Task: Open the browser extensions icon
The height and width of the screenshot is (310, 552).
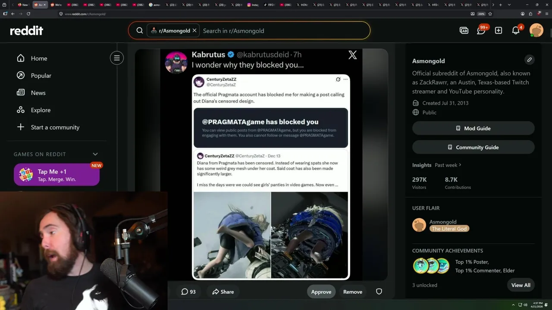Action: pyautogui.click(x=530, y=14)
